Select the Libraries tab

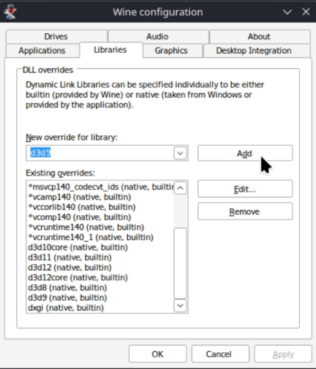coord(111,50)
